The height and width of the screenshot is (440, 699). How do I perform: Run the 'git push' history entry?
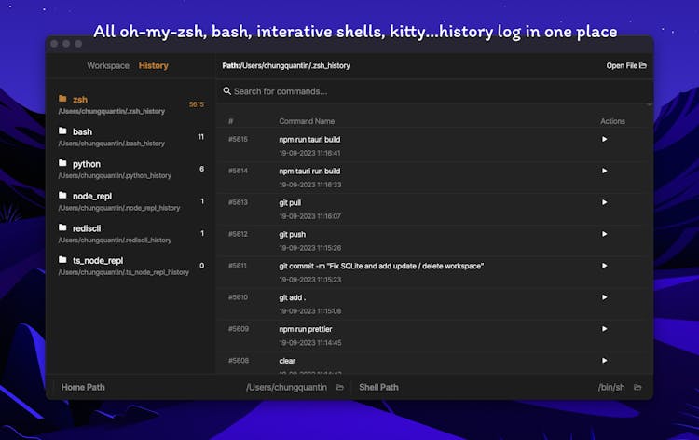[x=604, y=234]
